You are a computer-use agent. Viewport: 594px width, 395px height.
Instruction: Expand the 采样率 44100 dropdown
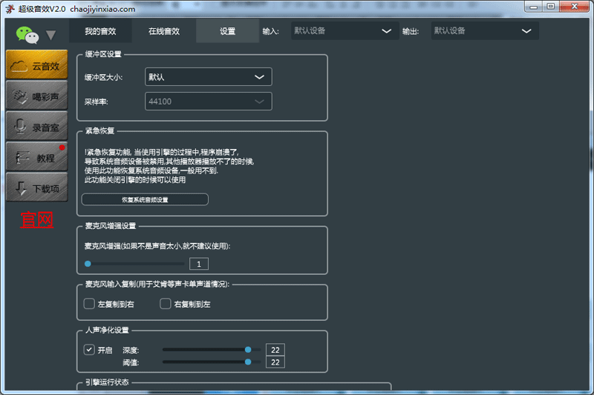(209, 102)
